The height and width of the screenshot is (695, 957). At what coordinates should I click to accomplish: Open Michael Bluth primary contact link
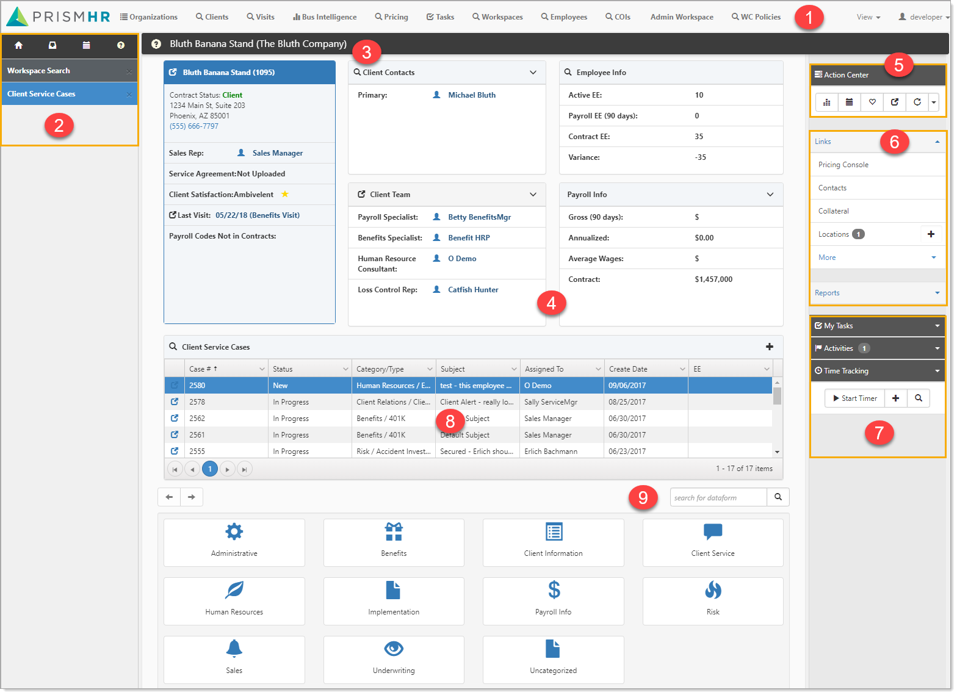click(471, 95)
